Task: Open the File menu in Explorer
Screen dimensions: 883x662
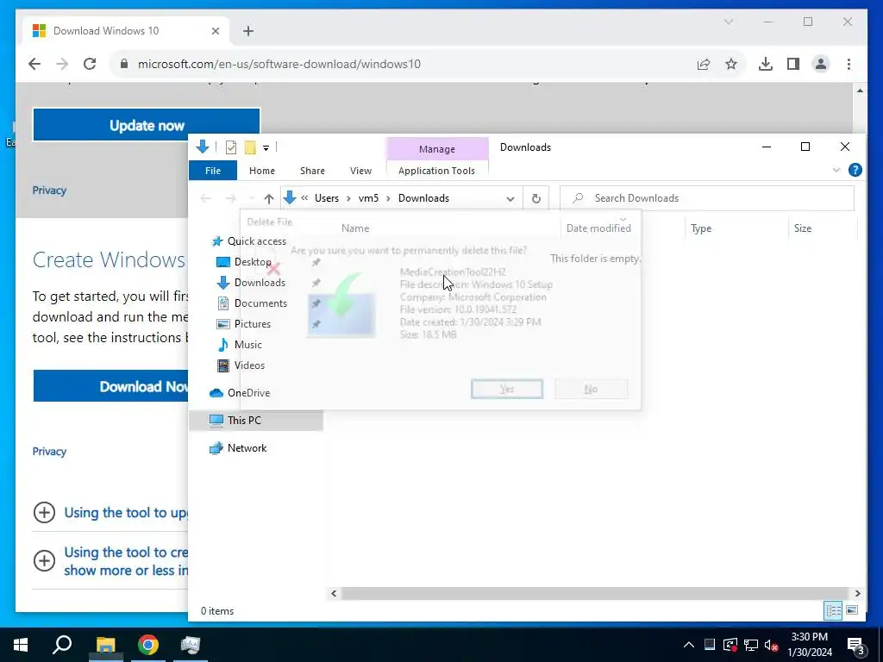Action: pos(213,171)
